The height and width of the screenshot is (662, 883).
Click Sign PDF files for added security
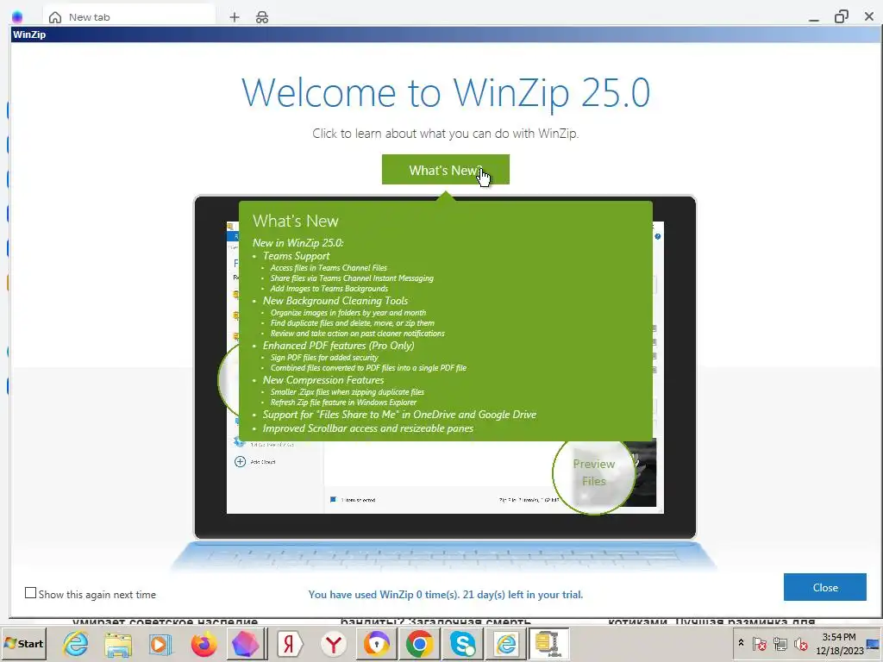point(324,358)
